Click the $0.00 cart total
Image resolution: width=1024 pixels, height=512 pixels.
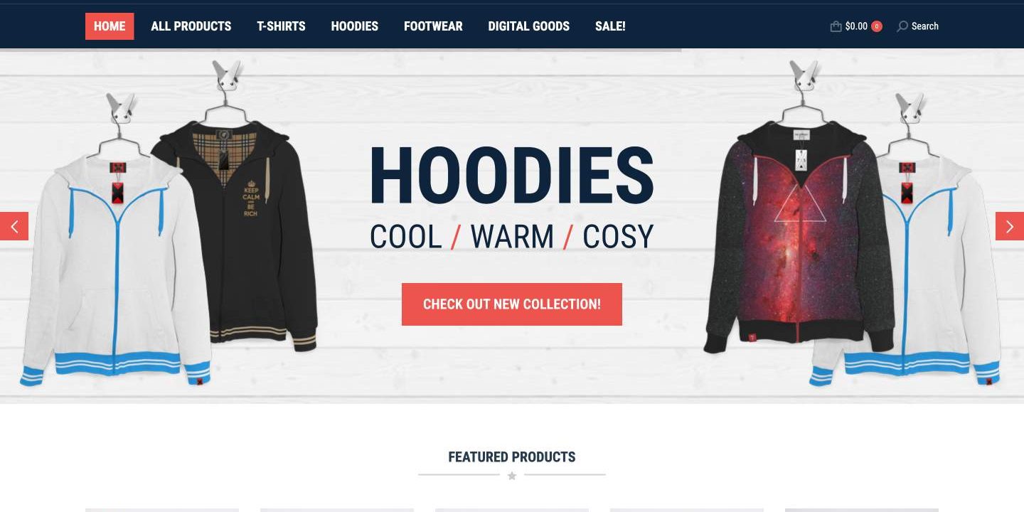856,26
